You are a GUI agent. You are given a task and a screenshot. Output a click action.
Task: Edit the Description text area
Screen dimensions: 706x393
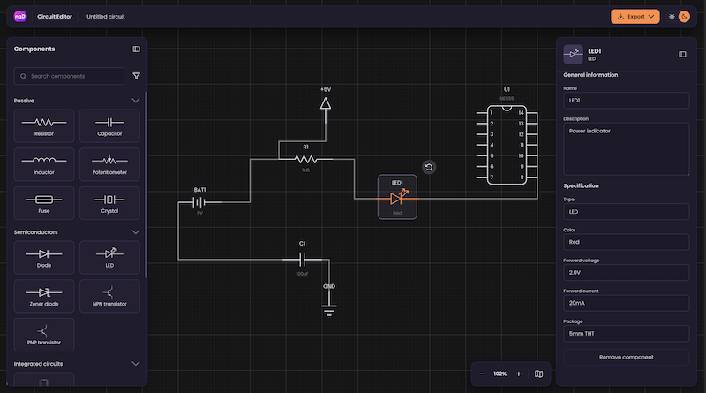[627, 149]
